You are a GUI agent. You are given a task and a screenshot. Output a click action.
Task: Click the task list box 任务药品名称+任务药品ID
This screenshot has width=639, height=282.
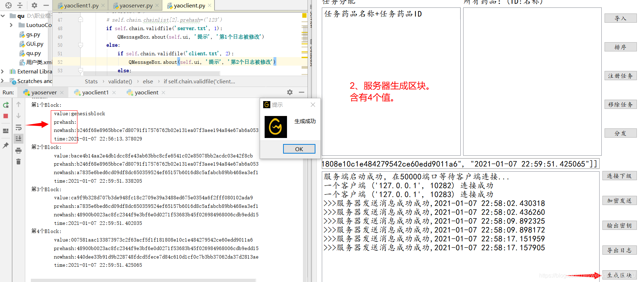point(391,82)
